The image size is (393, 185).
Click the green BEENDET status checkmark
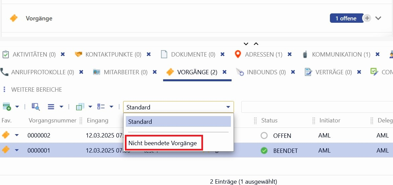point(264,151)
